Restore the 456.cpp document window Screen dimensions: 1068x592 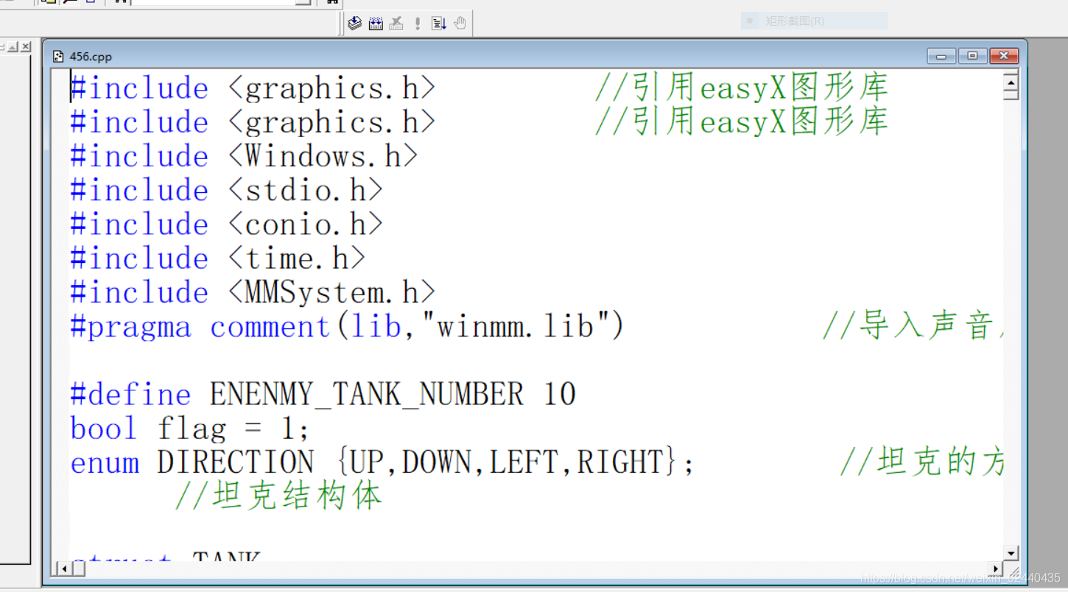(x=972, y=56)
